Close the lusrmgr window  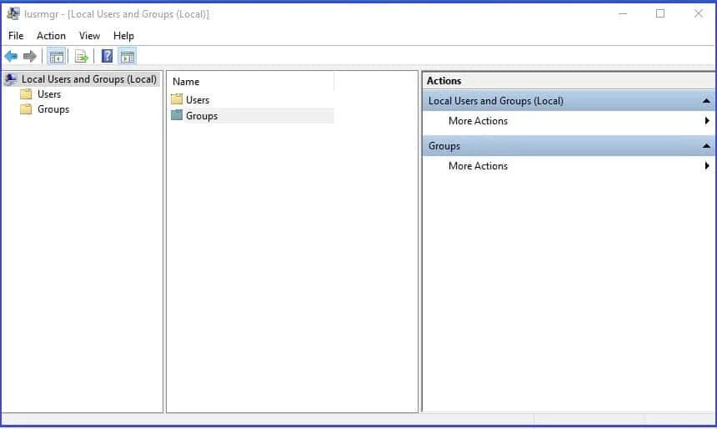(699, 13)
